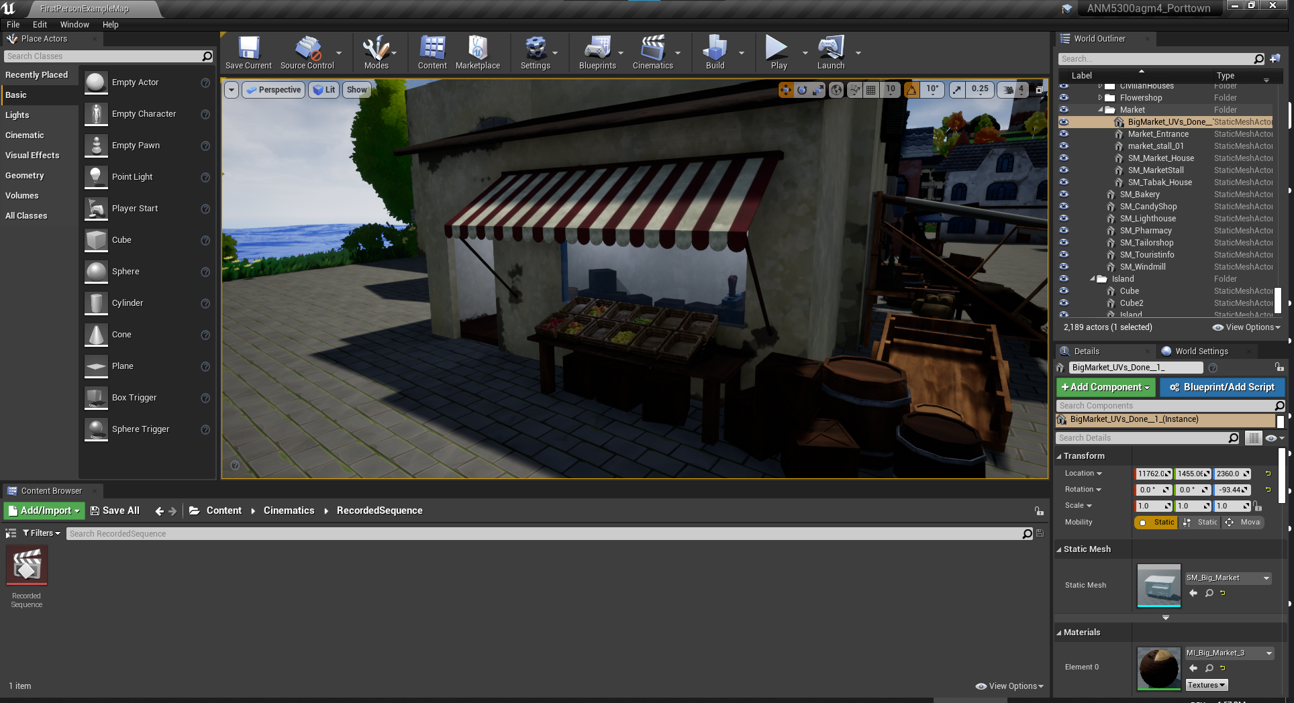
Task: Switch to the World Settings tab
Action: (1201, 351)
